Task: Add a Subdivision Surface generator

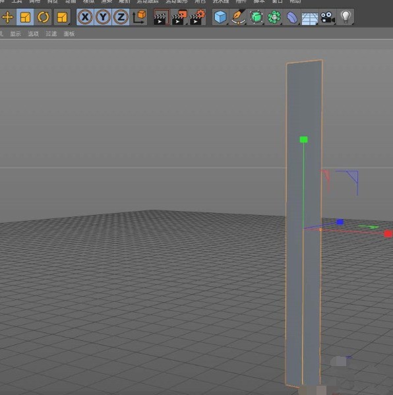Action: (257, 17)
